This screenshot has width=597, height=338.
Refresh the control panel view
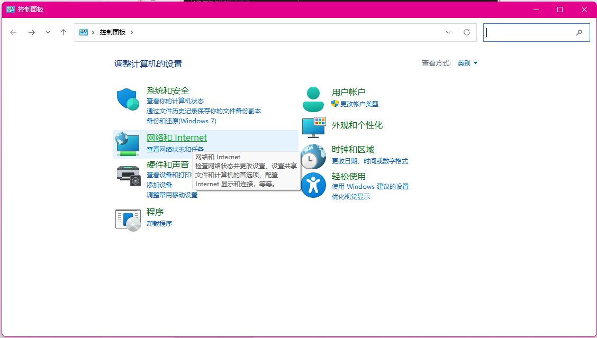(x=467, y=32)
